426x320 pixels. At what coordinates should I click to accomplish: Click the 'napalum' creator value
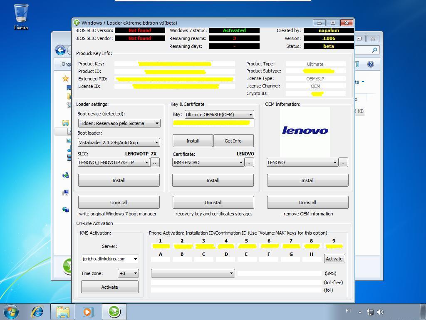329,30
